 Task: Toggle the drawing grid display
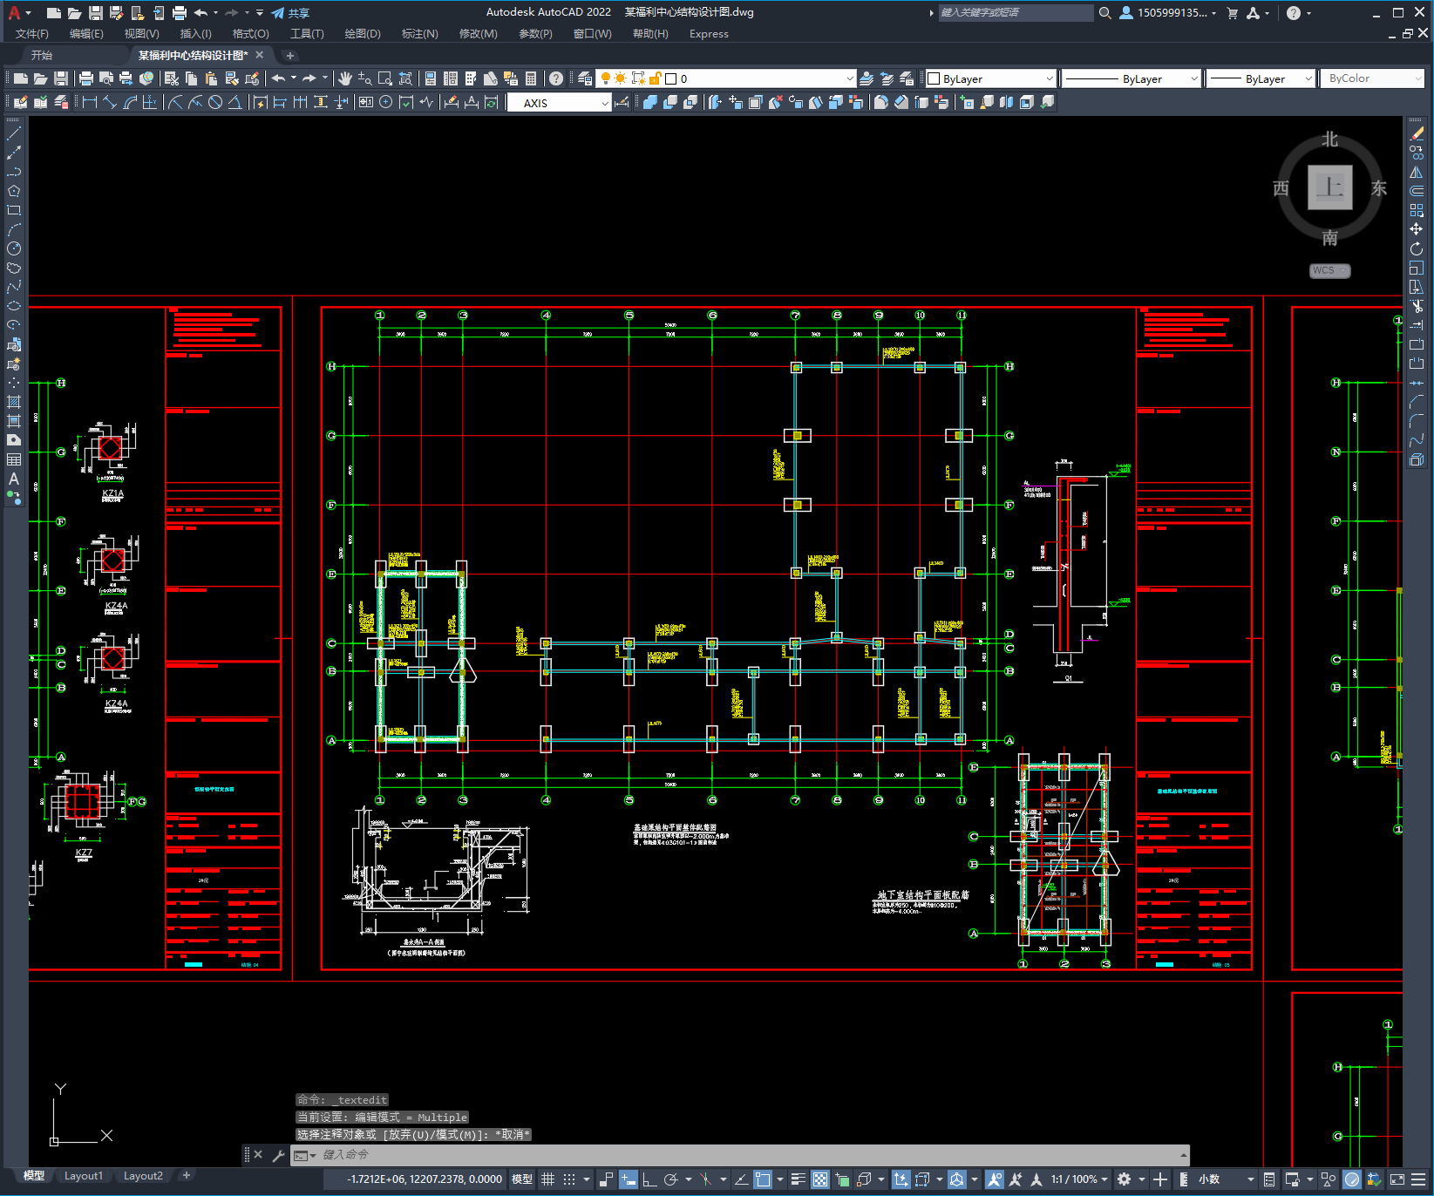[x=547, y=1179]
